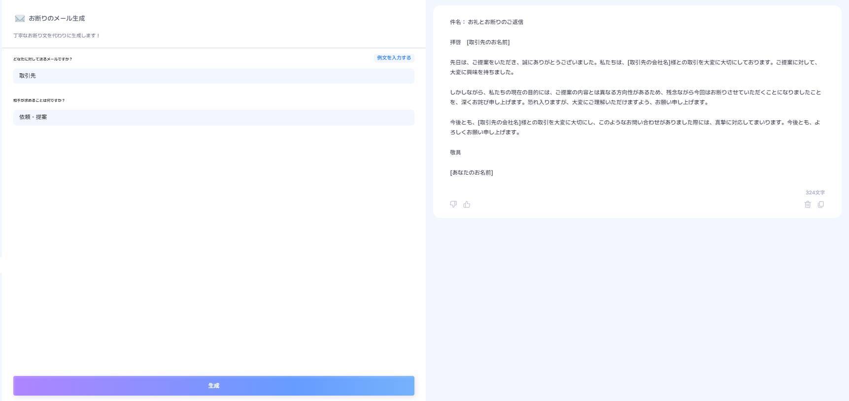Focus the request field containing 依頼・提案
The height and width of the screenshot is (401, 849).
coord(213,117)
